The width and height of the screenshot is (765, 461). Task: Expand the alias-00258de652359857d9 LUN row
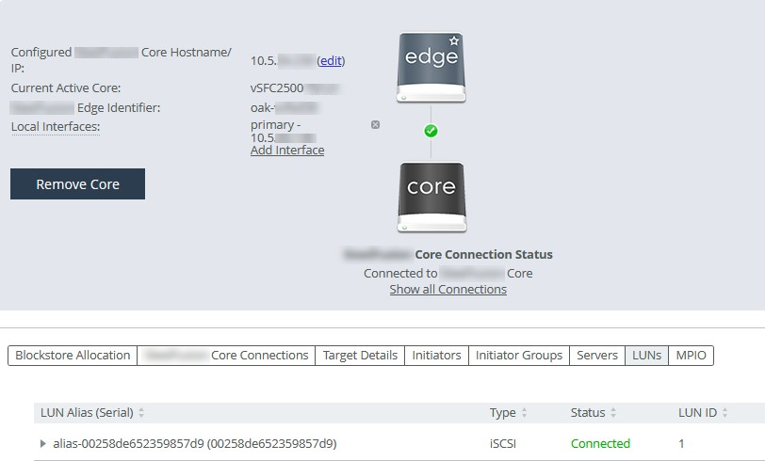pyautogui.click(x=42, y=443)
